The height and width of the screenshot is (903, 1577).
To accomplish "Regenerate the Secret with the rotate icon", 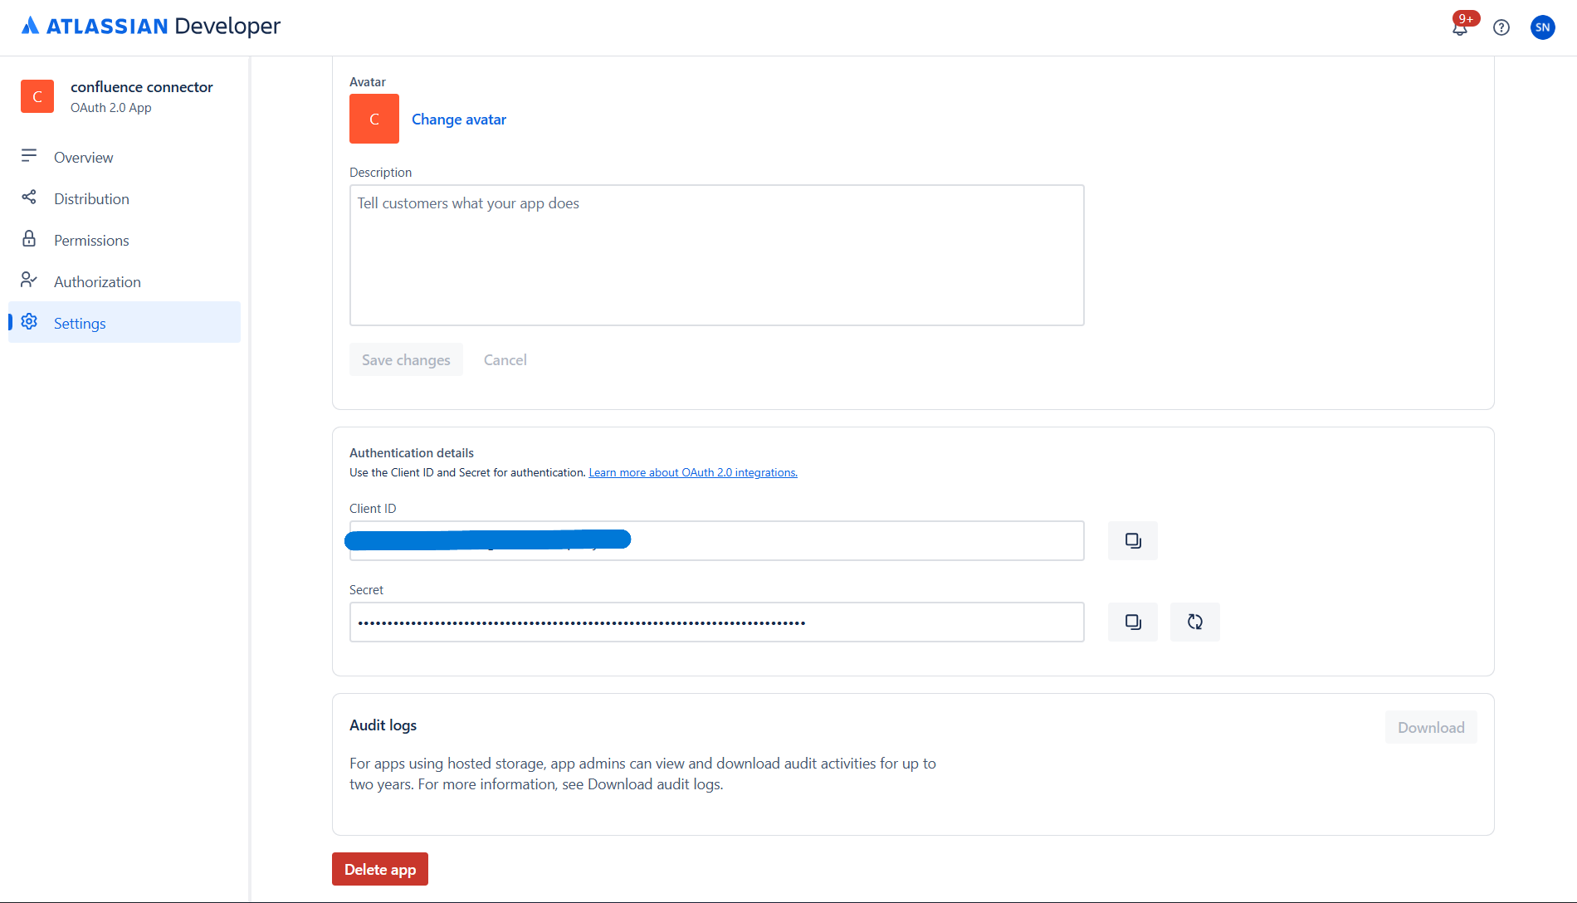I will 1195,622.
